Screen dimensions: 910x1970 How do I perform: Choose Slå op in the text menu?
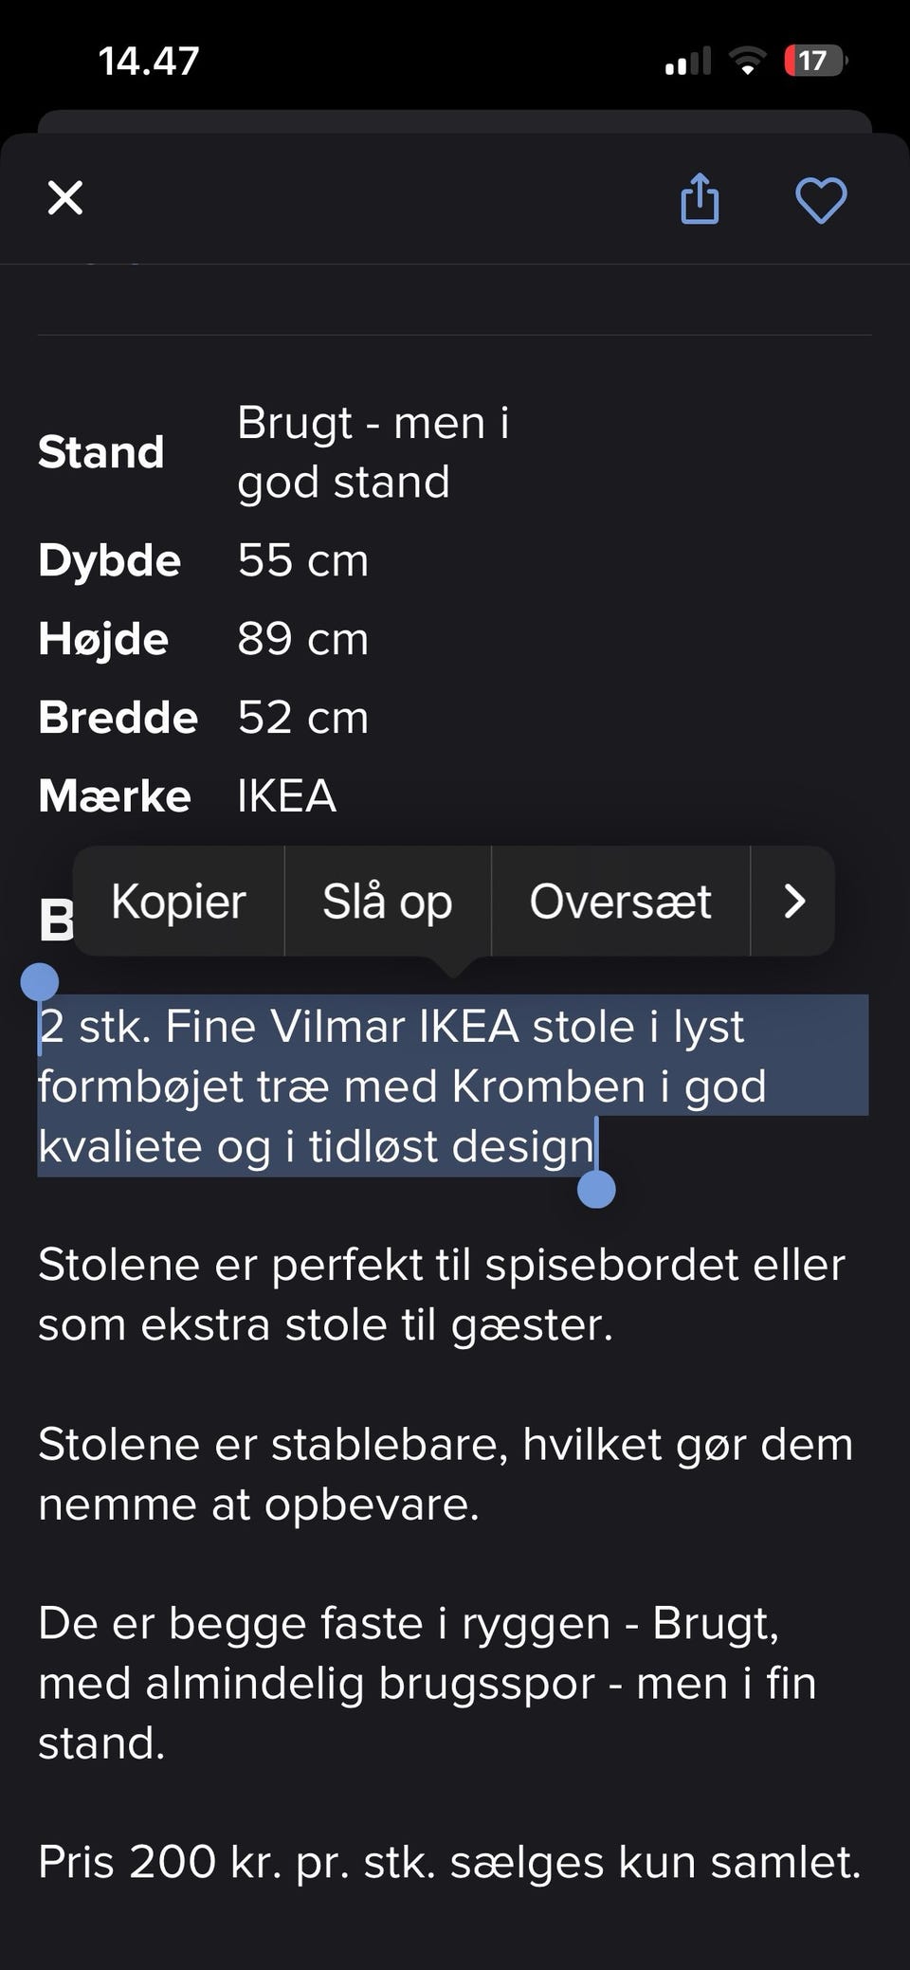click(387, 901)
